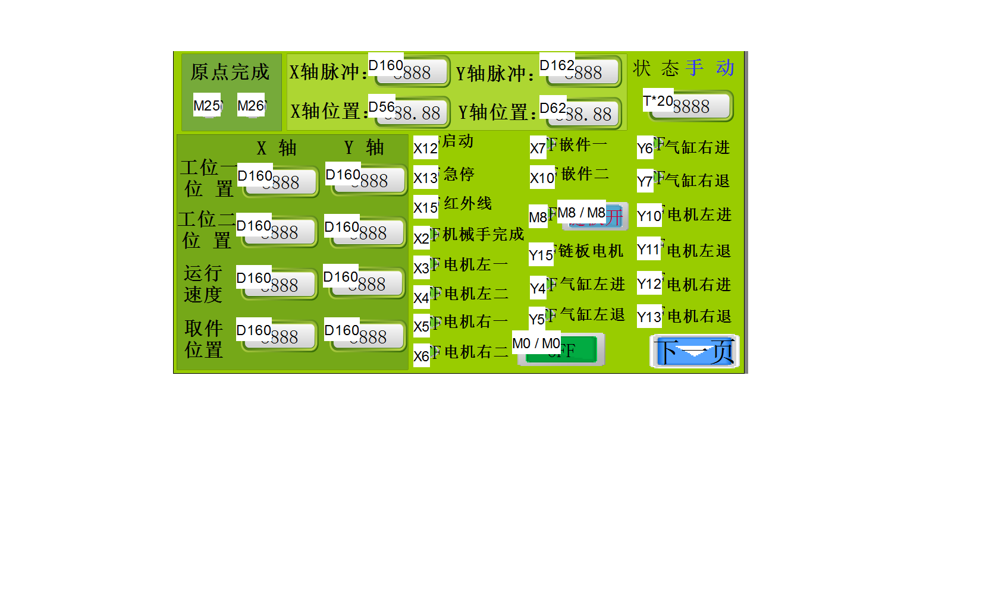
Task: Edit 工位一位置 X-axis value field
Action: pyautogui.click(x=280, y=181)
